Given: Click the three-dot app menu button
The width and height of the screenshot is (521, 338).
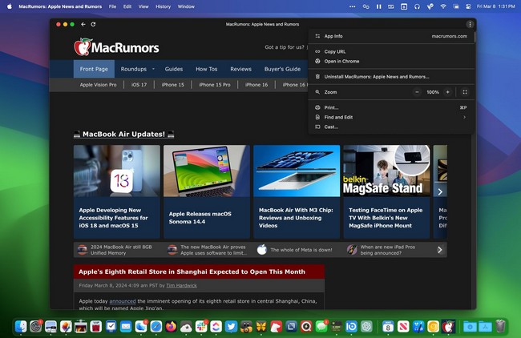Looking at the screenshot, I should click(x=470, y=24).
